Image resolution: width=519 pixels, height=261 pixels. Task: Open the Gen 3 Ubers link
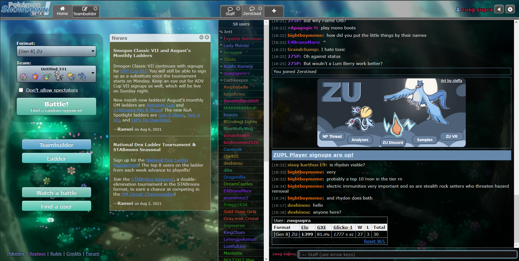click(171, 115)
